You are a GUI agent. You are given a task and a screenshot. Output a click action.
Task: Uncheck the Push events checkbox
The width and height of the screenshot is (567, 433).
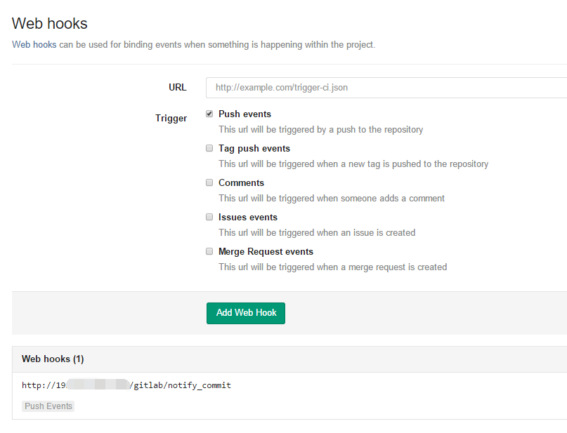coord(209,114)
